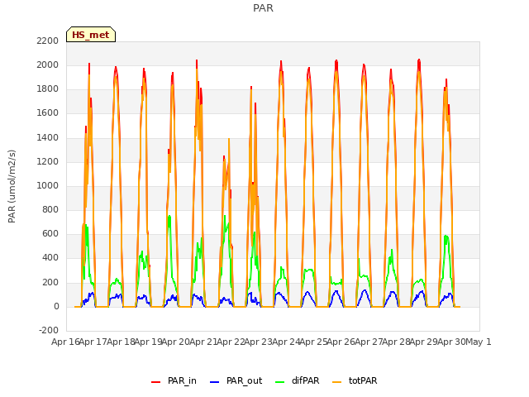Click the green difPAR legend swatch
The image size is (529, 397).
279,382
